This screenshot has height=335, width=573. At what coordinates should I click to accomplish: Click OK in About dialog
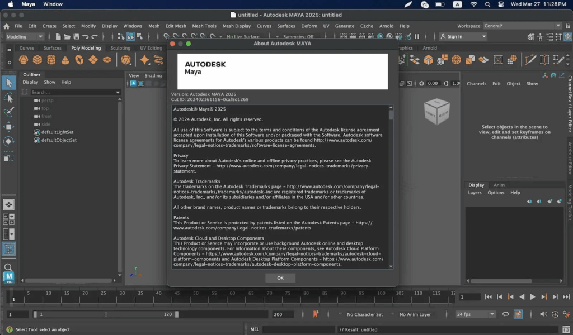coord(280,278)
